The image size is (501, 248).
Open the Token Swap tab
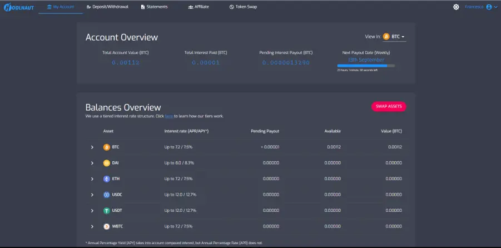[x=243, y=7]
